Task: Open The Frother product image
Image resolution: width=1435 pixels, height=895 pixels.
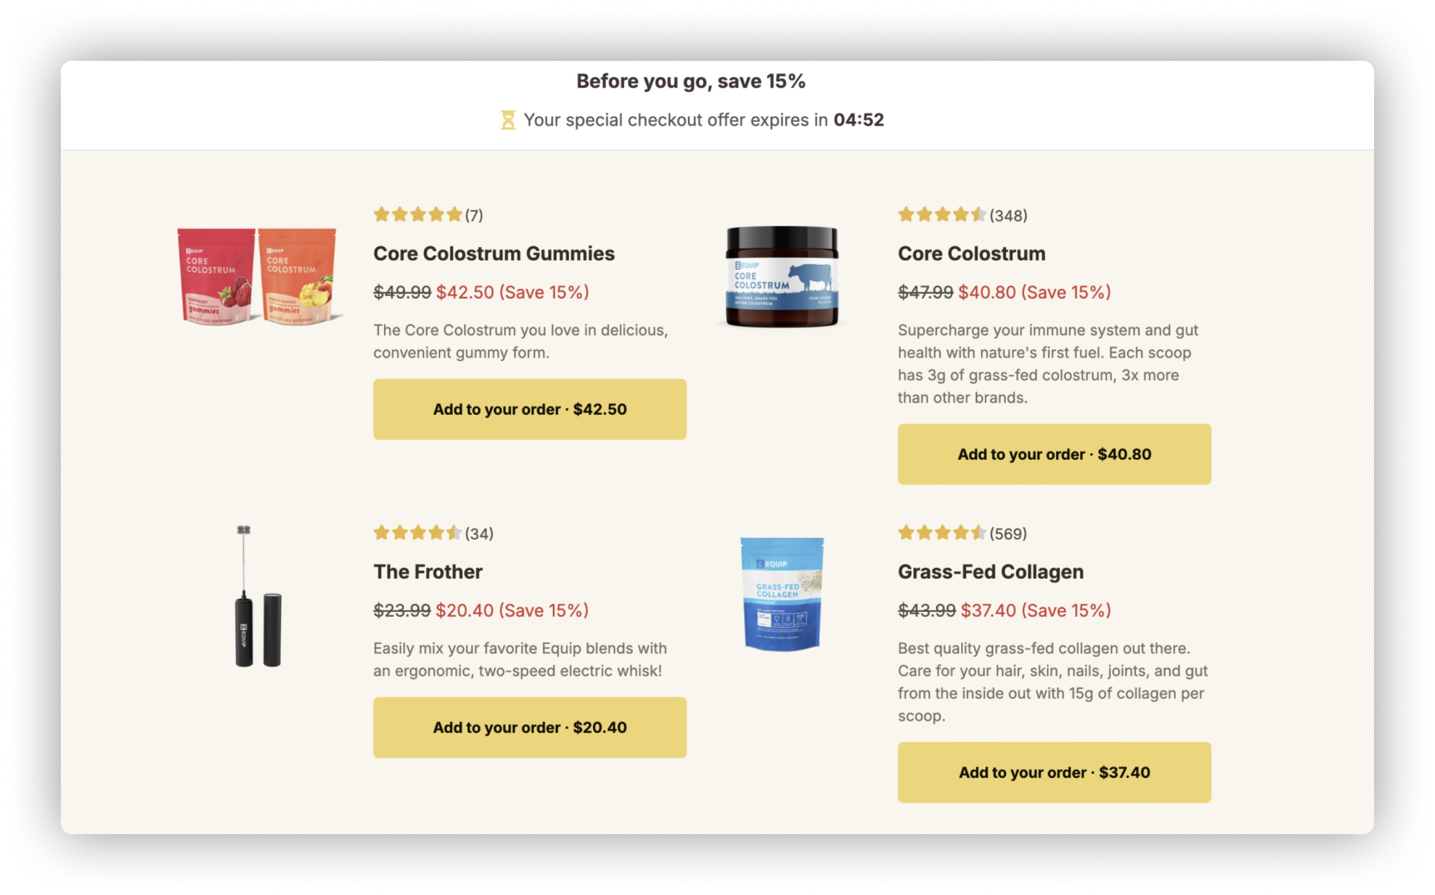Action: click(257, 596)
